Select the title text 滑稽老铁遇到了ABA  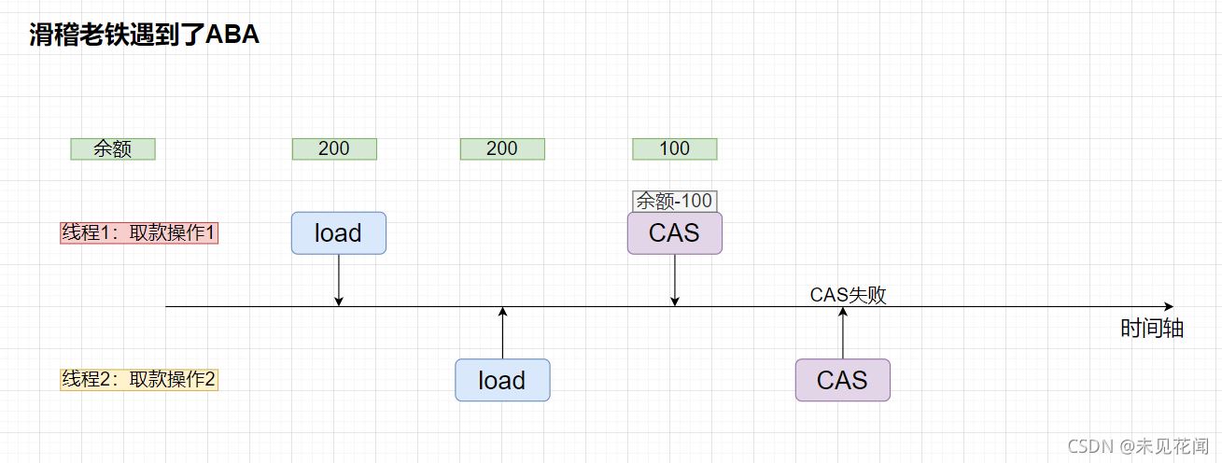coord(144,35)
